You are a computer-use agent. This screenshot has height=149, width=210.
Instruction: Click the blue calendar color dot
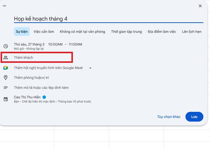click(44, 97)
